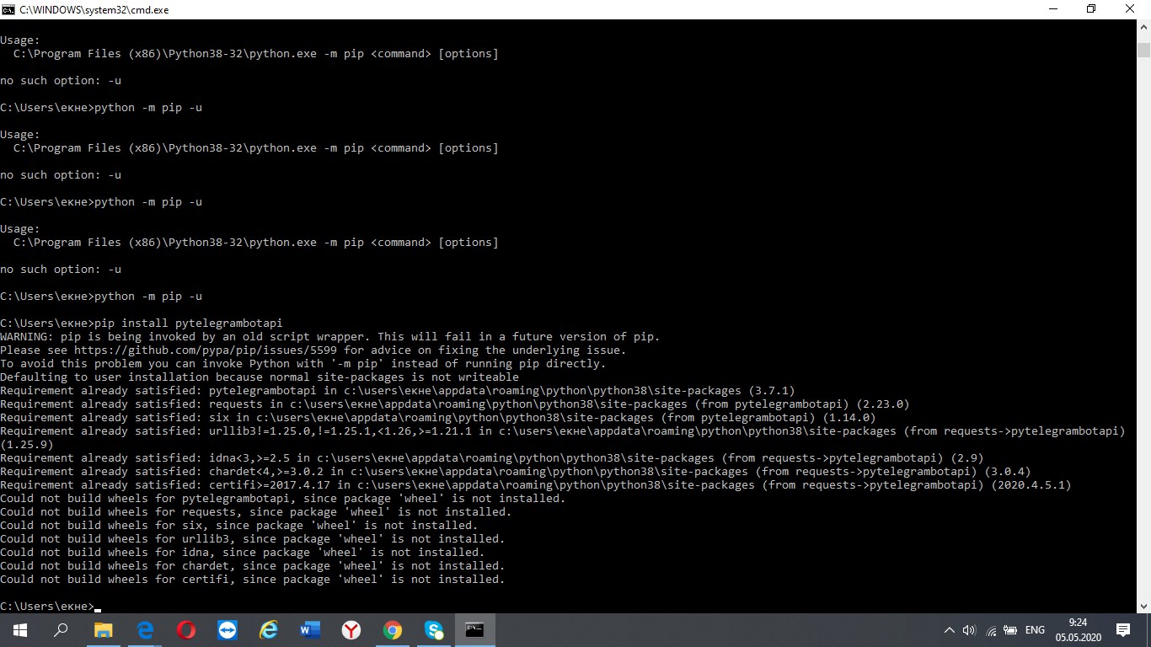1151x647 pixels.
Task: Open Microsoft Word from taskbar
Action: click(309, 629)
